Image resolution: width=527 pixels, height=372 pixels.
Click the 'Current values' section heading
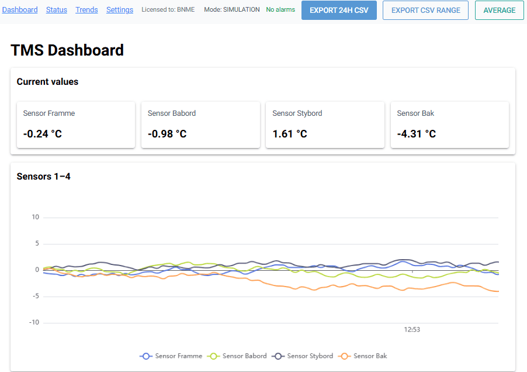click(47, 82)
